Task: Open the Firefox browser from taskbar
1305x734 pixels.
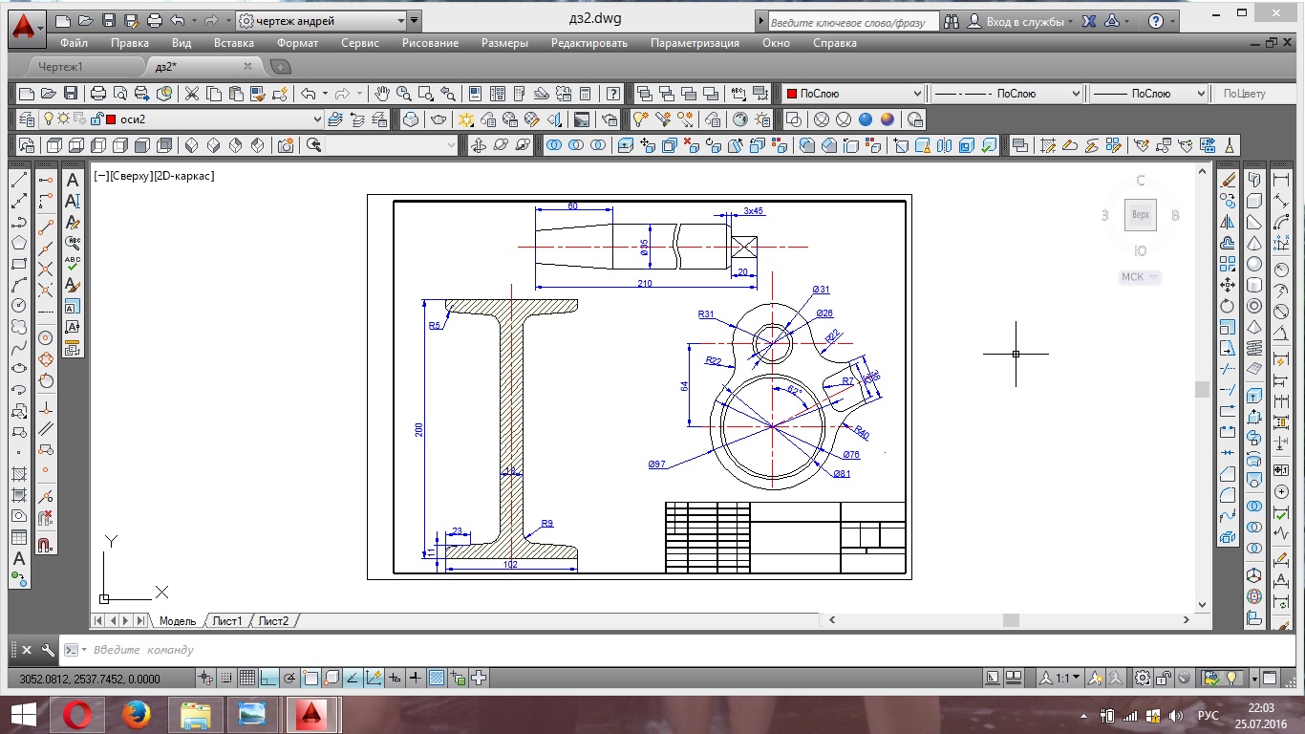Action: coord(137,714)
